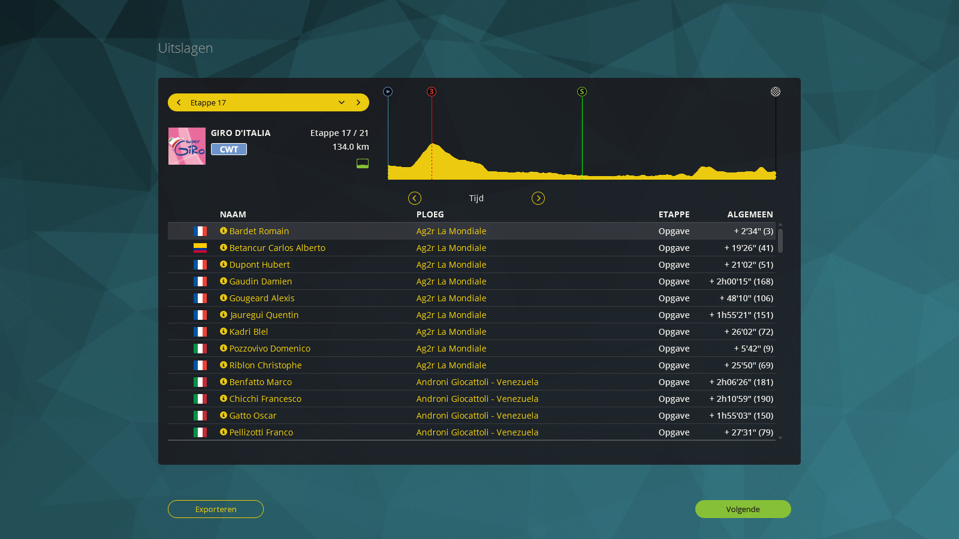Image resolution: width=959 pixels, height=539 pixels.
Task: Click the green stage type icon
Action: click(363, 163)
